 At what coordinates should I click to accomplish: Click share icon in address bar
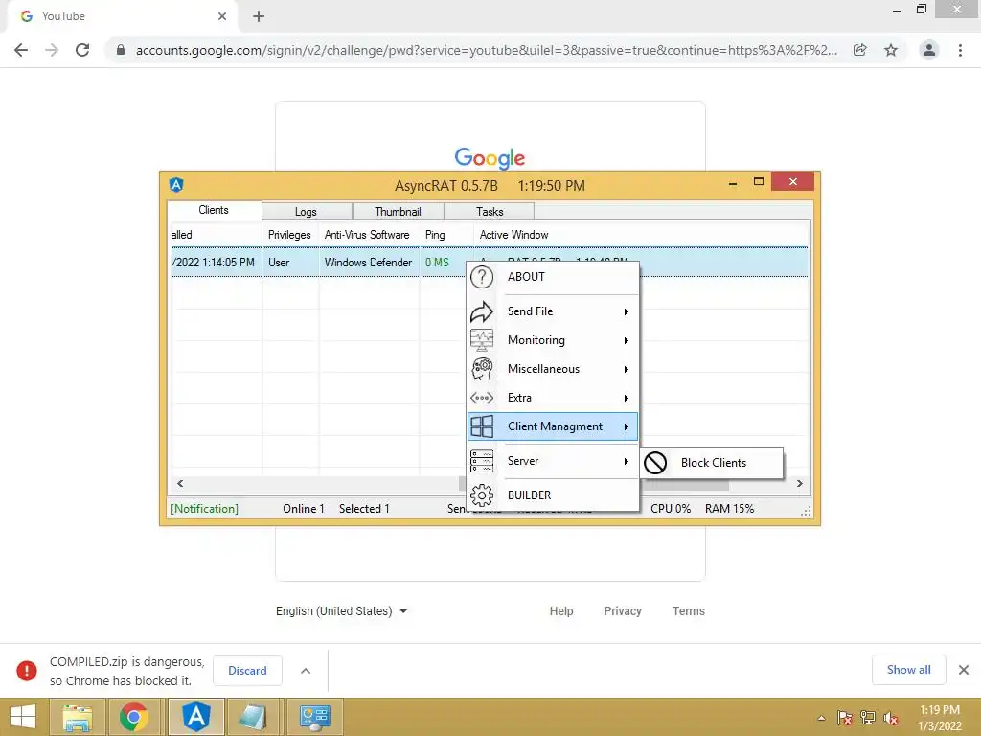pyautogui.click(x=859, y=50)
